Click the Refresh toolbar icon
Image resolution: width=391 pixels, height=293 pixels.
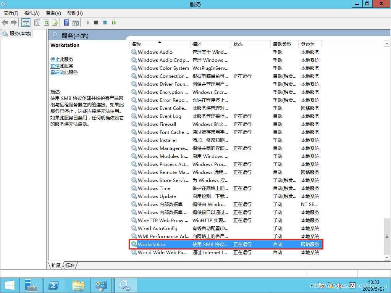pos(46,23)
